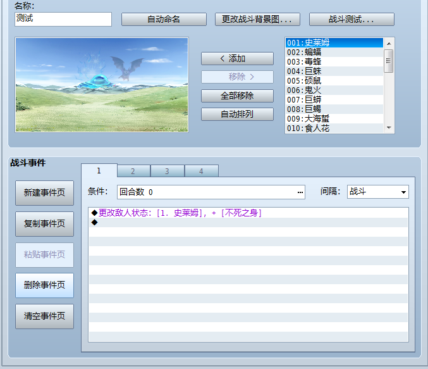Click 新建事件页 button
The height and width of the screenshot is (369, 428).
coord(44,192)
